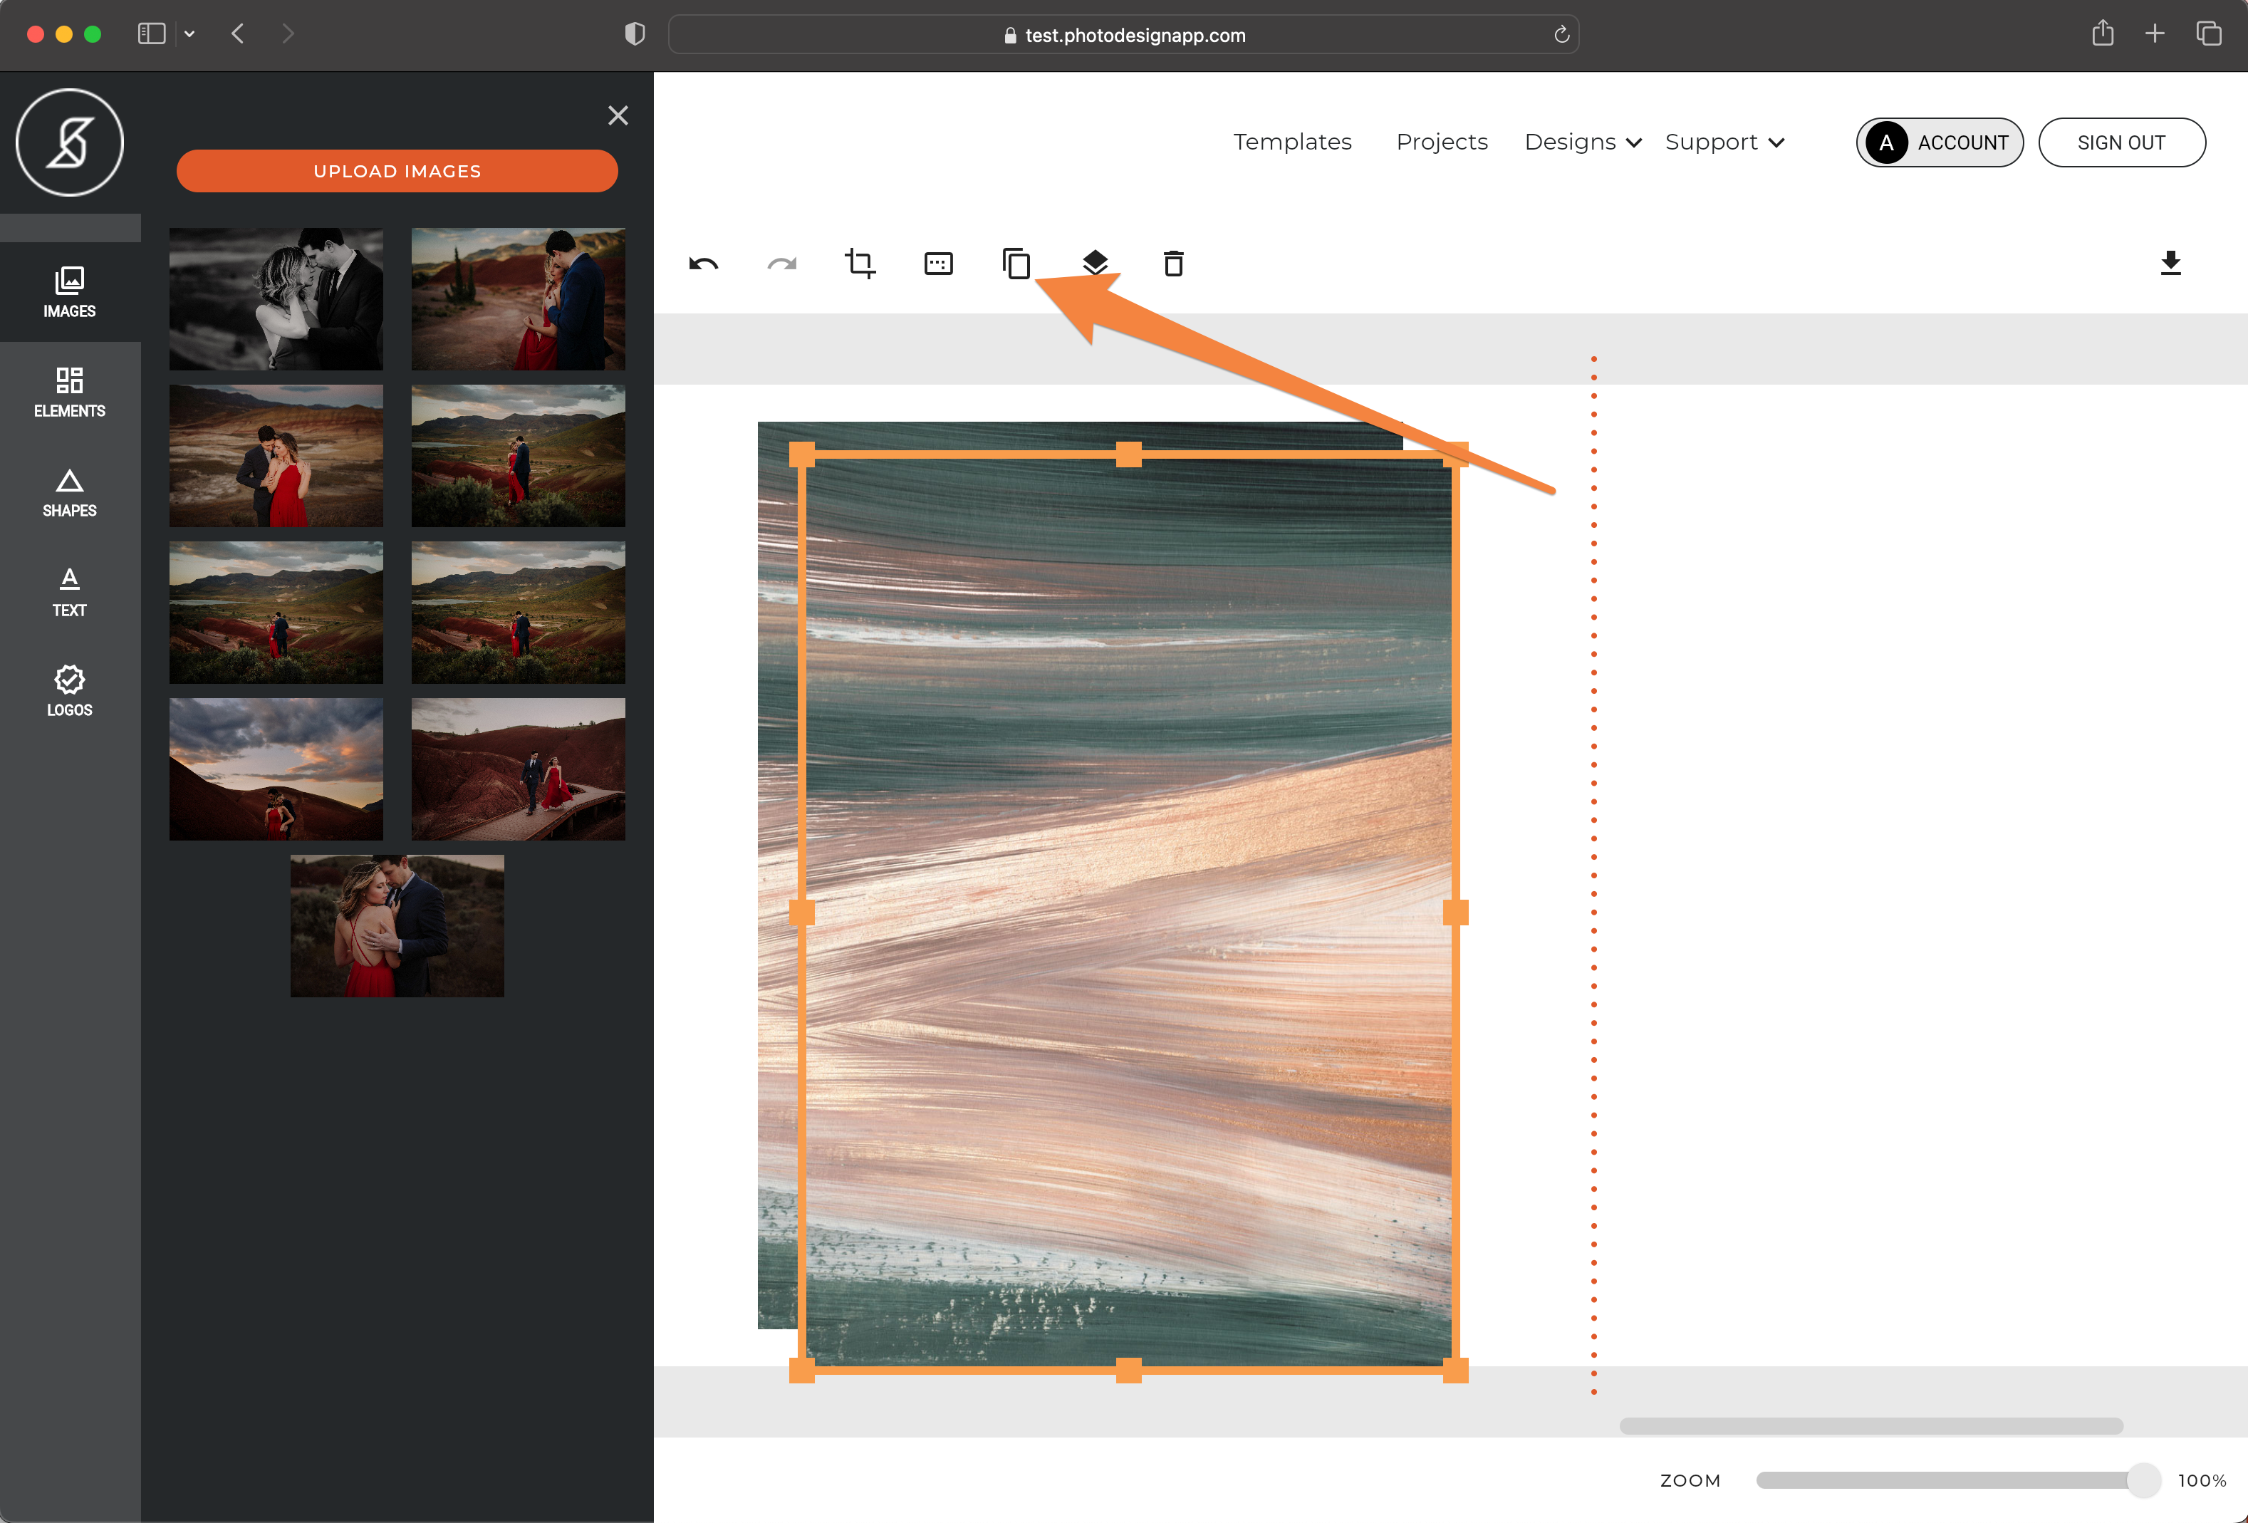Open the Logos sidebar panel

point(70,691)
